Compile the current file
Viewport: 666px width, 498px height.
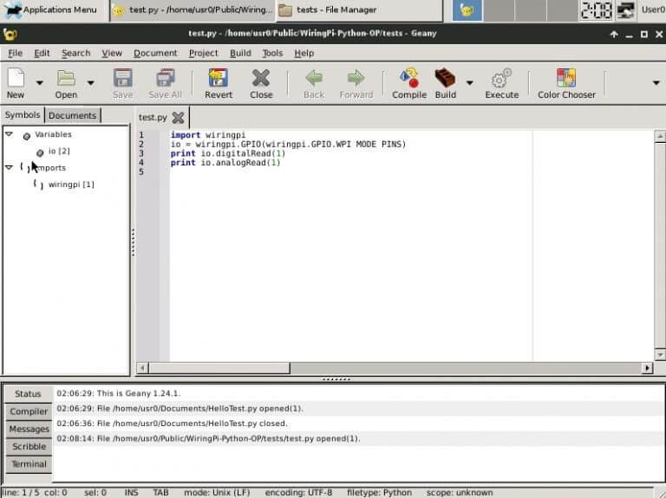pyautogui.click(x=408, y=79)
